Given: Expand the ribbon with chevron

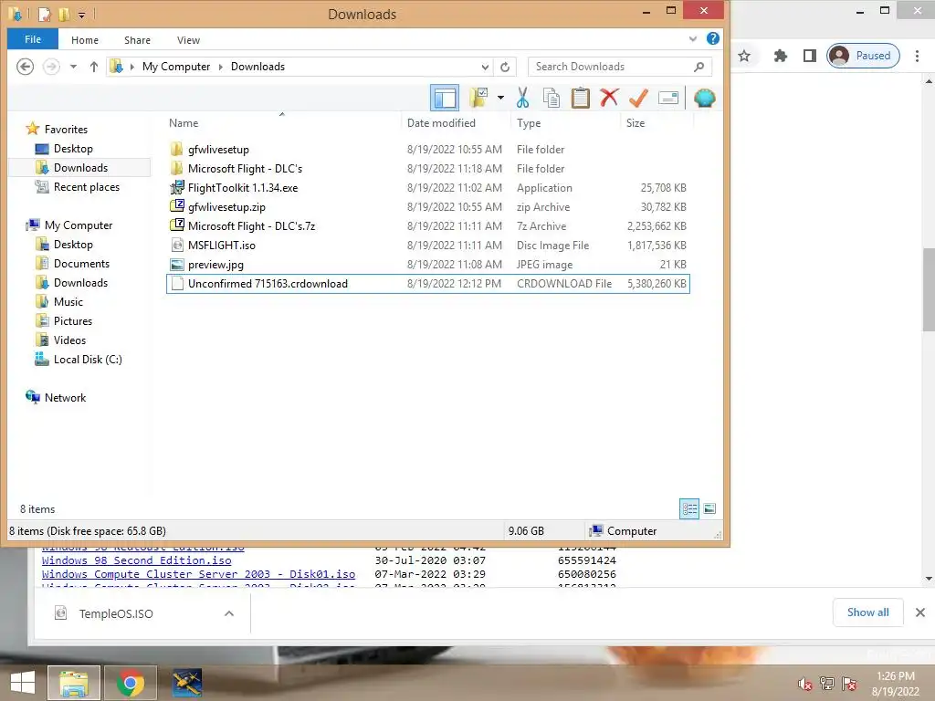Looking at the screenshot, I should tap(693, 38).
